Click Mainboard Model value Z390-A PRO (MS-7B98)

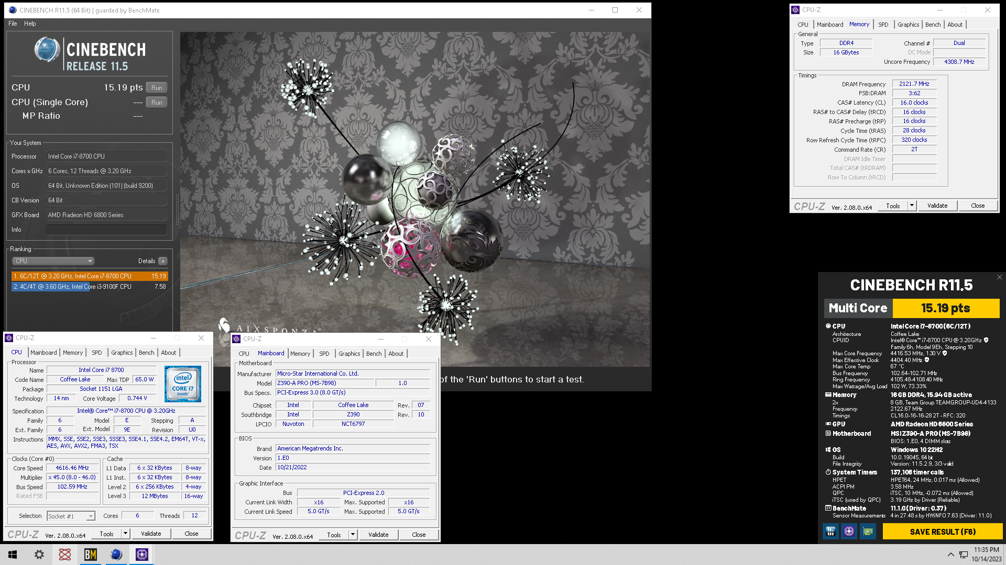click(x=325, y=383)
